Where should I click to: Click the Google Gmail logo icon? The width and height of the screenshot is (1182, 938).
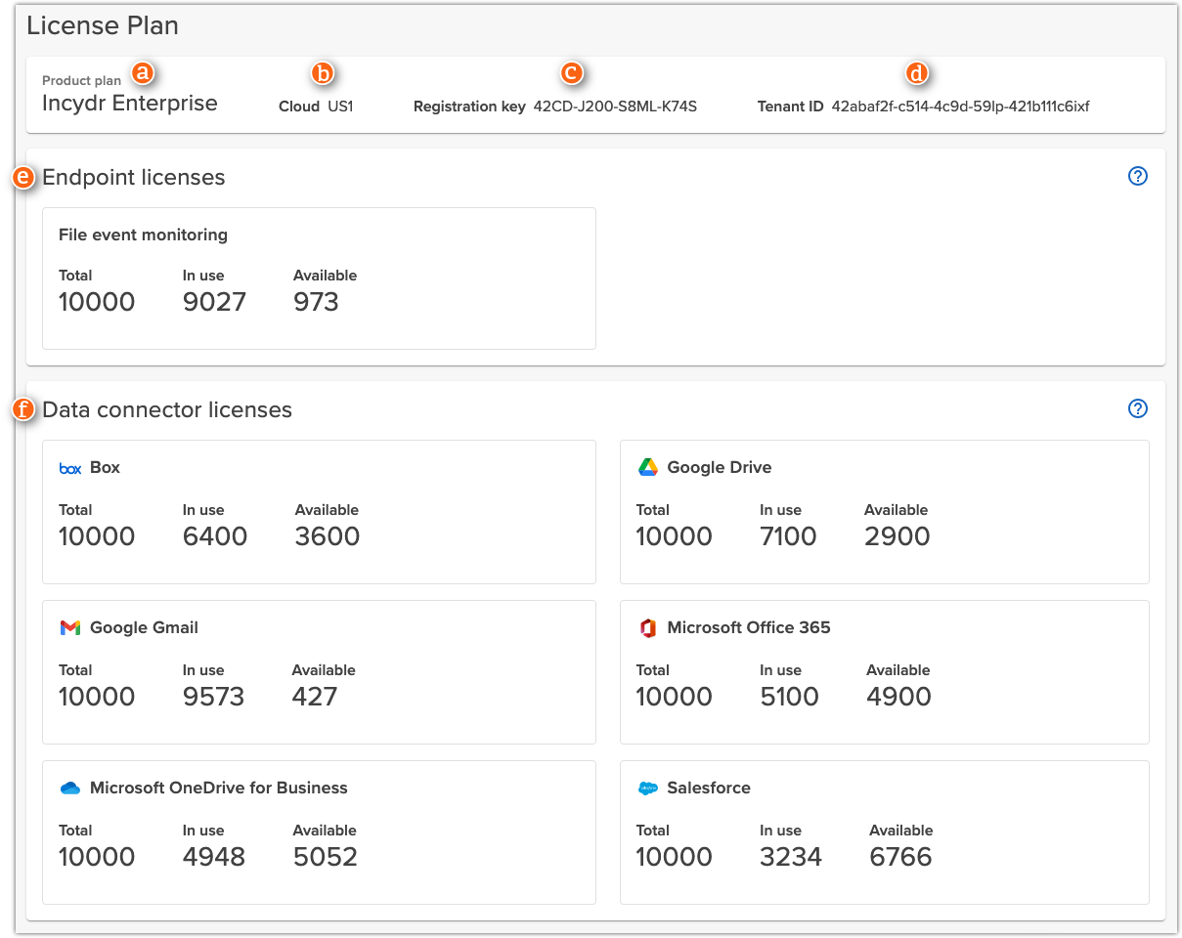68,627
